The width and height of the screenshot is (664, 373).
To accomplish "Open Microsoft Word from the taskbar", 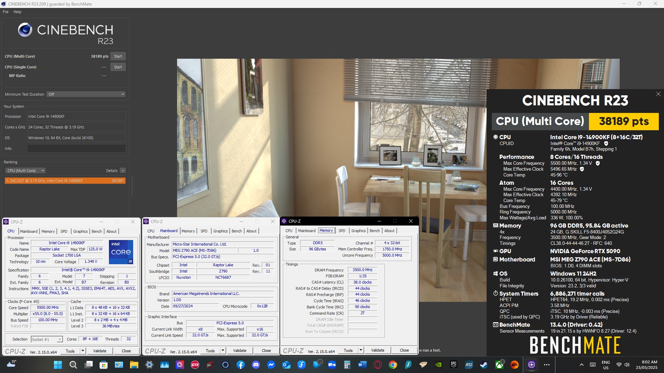I will pyautogui.click(x=362, y=365).
